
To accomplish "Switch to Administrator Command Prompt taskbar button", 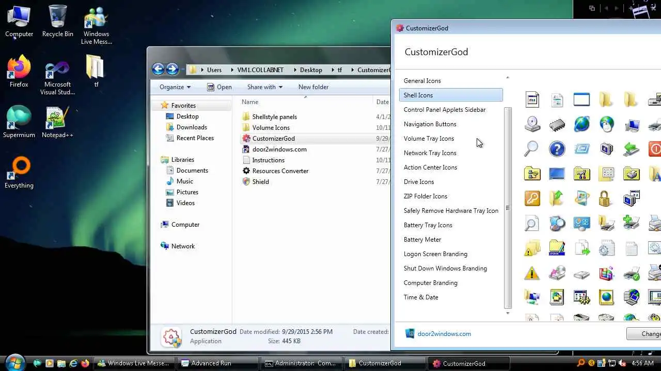I will 302,363.
